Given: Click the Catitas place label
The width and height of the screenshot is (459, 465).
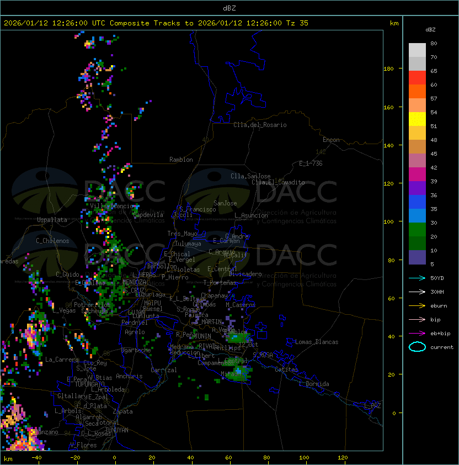Looking at the screenshot, I should (286, 369).
